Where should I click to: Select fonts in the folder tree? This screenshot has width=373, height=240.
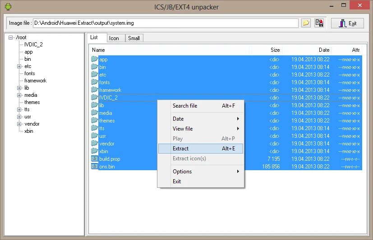(30, 73)
